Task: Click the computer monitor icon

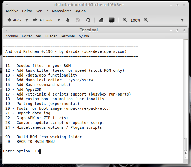Action: click(x=112, y=20)
